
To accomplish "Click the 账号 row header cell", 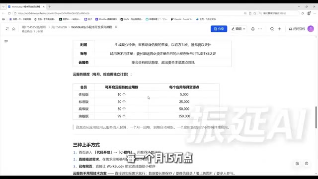I will coord(83,54).
